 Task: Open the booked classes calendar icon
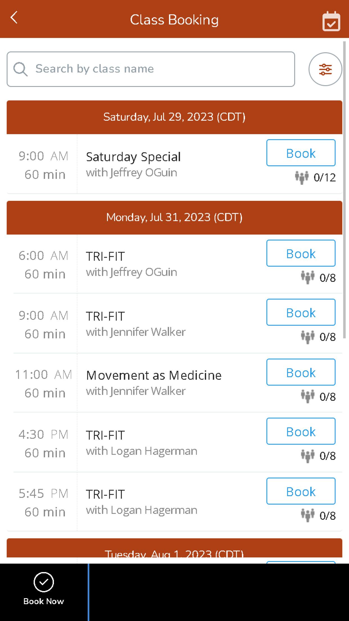(331, 21)
